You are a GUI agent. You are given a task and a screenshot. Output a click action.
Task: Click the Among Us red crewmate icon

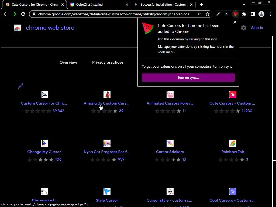tap(107, 95)
